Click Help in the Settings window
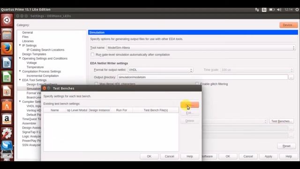Viewport: 300px width, 169px height. coord(289,156)
